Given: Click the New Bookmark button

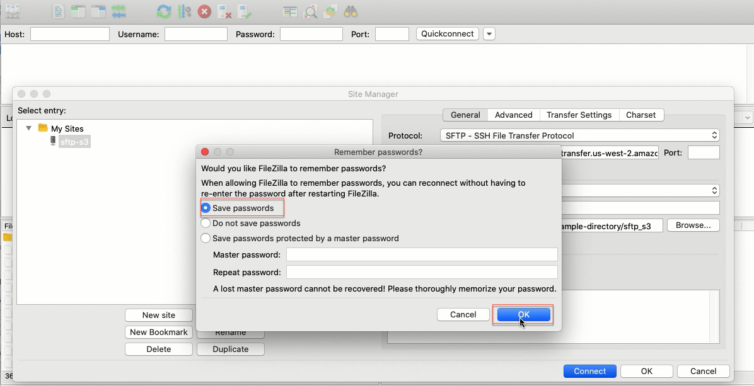Looking at the screenshot, I should [159, 332].
